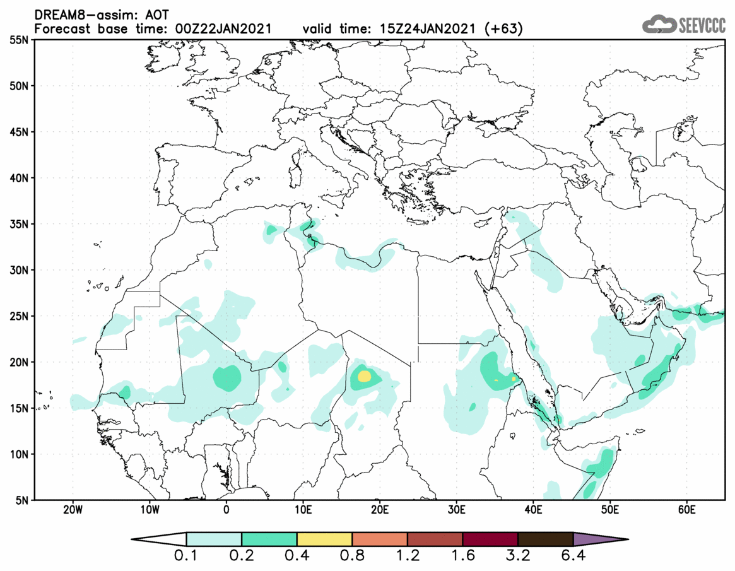Click the valid time '15Z24JAN2021' text

[428, 29]
